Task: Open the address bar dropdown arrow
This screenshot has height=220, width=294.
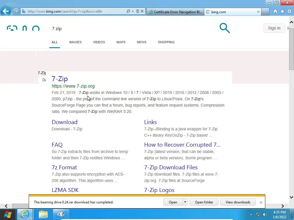Action: pyautogui.click(x=133, y=11)
